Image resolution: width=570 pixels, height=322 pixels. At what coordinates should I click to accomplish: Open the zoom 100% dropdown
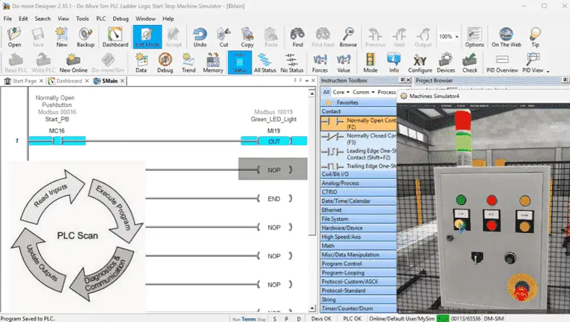tap(457, 37)
